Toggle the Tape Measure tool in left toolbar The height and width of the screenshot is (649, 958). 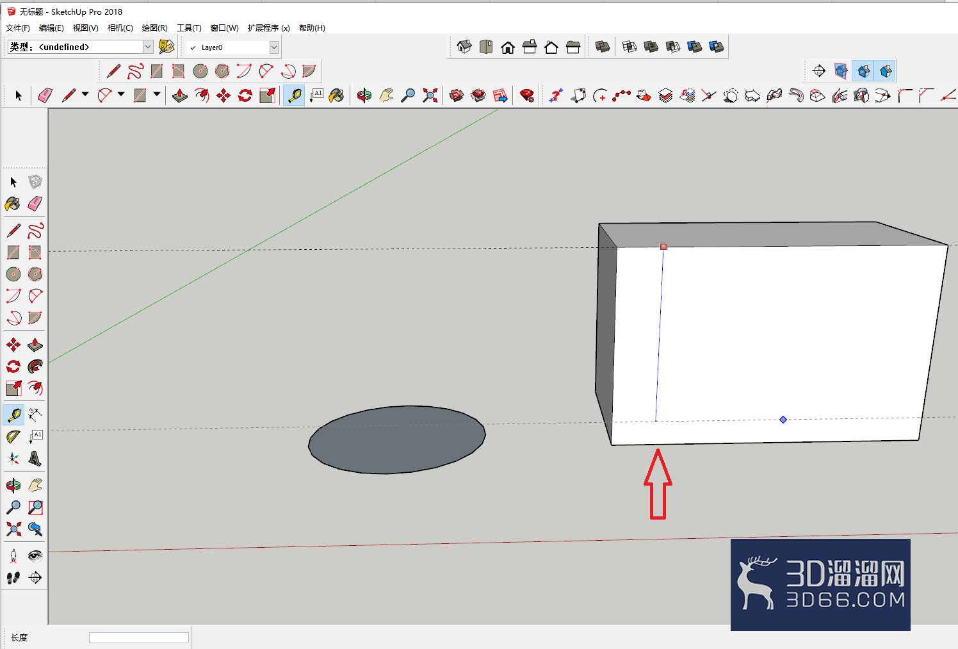pos(13,415)
